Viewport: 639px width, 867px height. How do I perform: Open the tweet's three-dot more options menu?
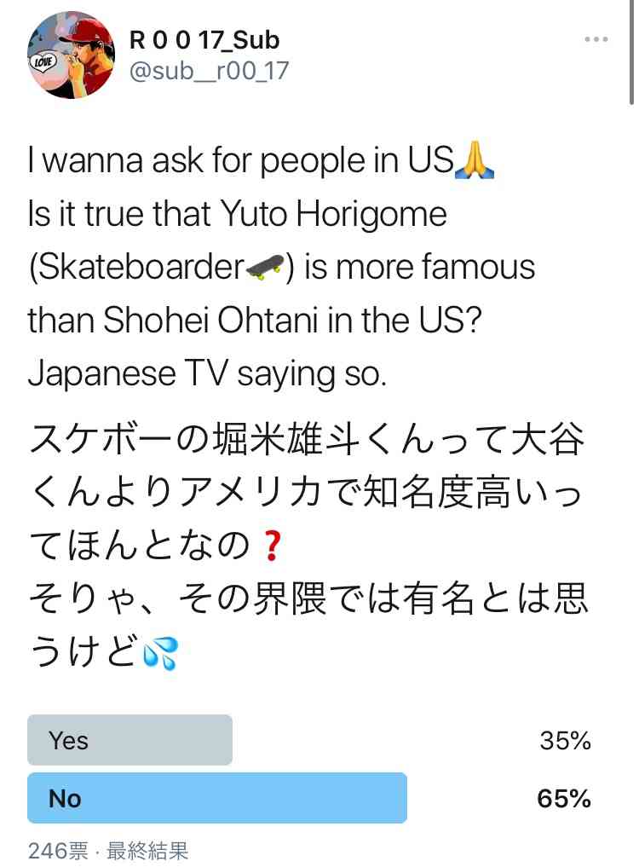[x=596, y=39]
